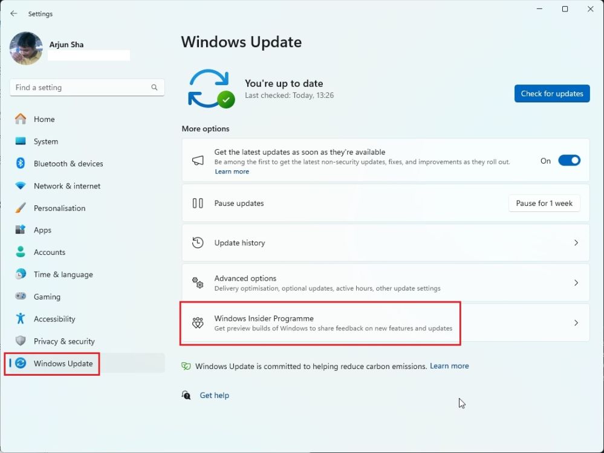Click the Accessibility figure icon
604x453 pixels.
21,319
